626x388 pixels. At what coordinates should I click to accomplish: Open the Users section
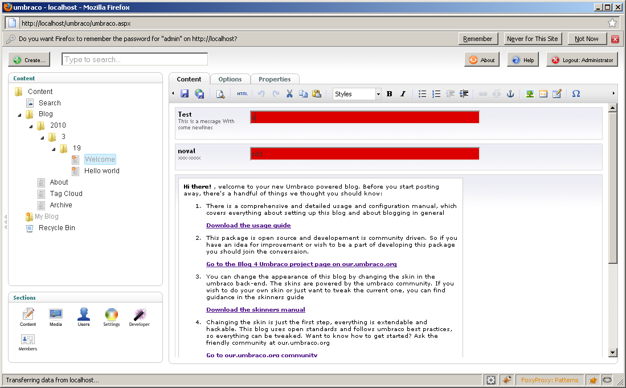83,317
